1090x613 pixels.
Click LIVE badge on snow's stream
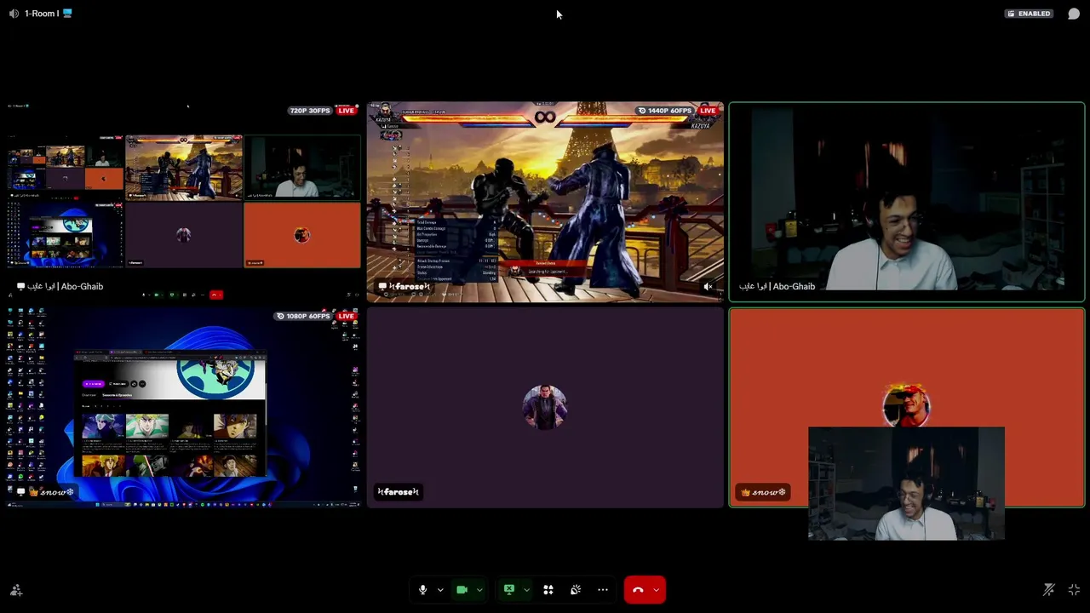346,316
